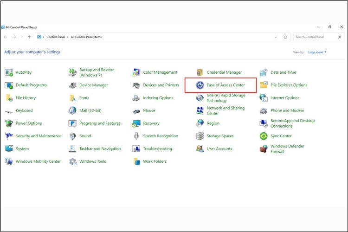Image resolution: width=348 pixels, height=232 pixels.
Task: Open the Ease of Access Center icon
Action: (200, 85)
